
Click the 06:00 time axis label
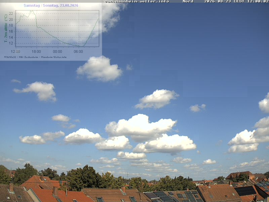(78, 52)
